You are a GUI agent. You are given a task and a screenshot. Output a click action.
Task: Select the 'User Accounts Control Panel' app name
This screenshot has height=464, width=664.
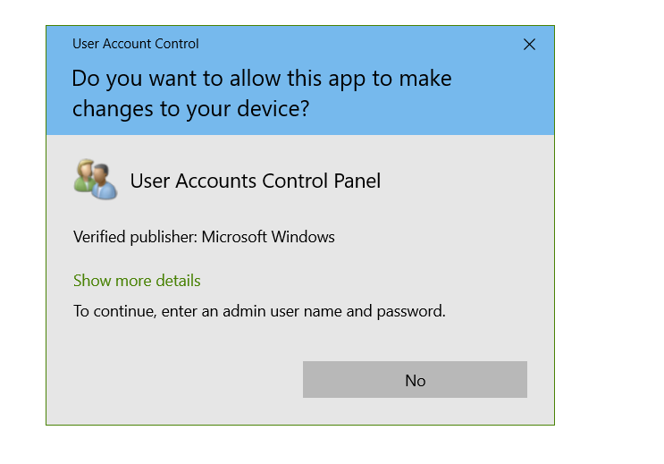coord(256,181)
